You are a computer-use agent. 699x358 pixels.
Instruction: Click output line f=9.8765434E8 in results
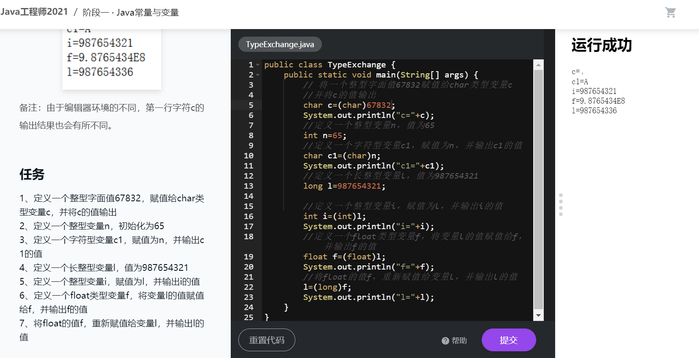(598, 101)
